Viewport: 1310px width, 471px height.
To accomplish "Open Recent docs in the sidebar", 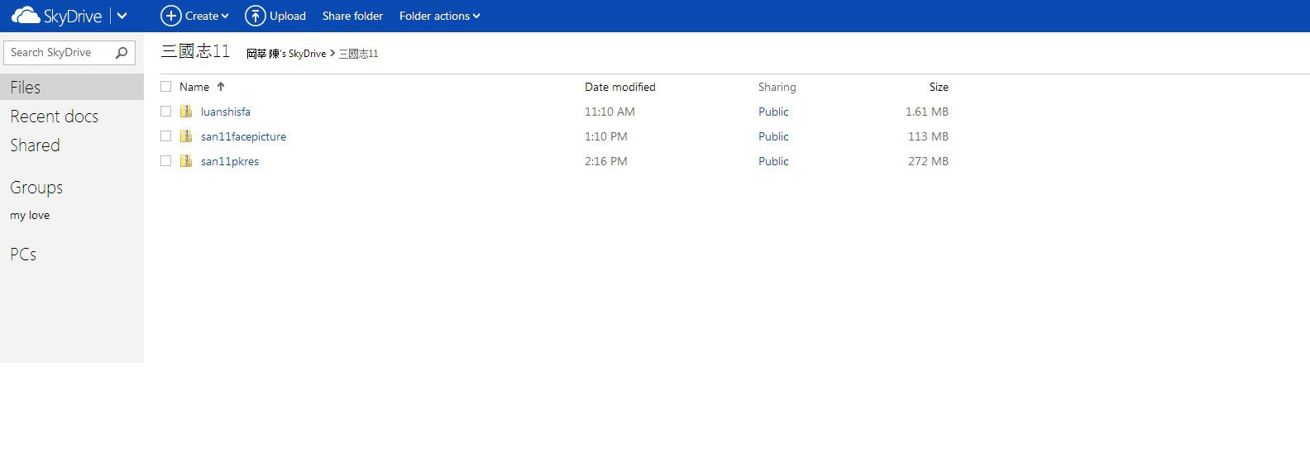I will (54, 117).
